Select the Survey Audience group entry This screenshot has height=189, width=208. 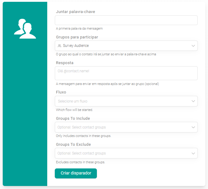(x=76, y=46)
